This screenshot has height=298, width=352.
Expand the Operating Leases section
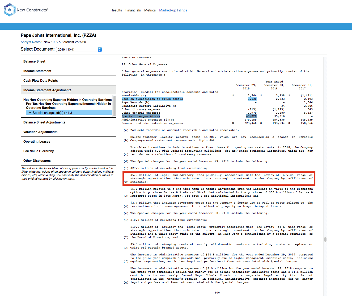[69, 142]
